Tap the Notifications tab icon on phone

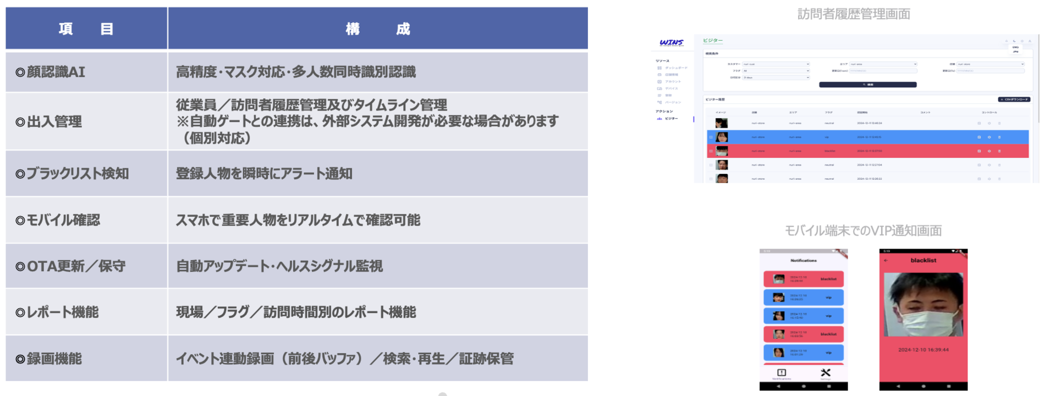(782, 373)
